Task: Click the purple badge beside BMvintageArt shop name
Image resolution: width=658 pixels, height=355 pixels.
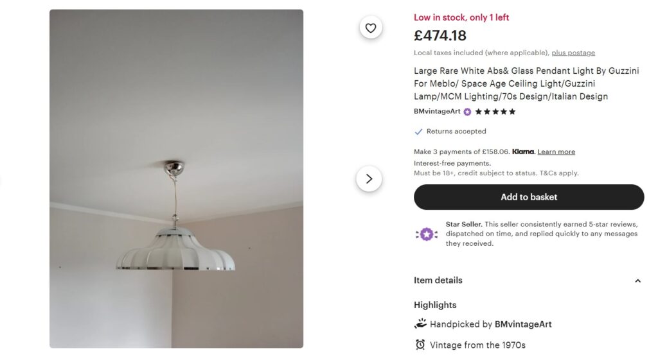Action: click(467, 112)
